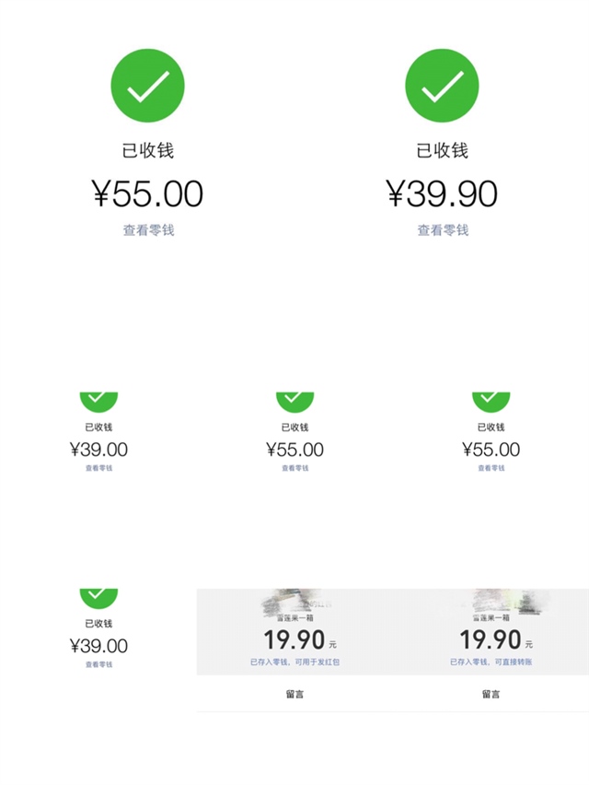Click the cropped checkmark in the bottom-left ¥39.00 receipt
Image resolution: width=589 pixels, height=785 pixels.
point(98,598)
